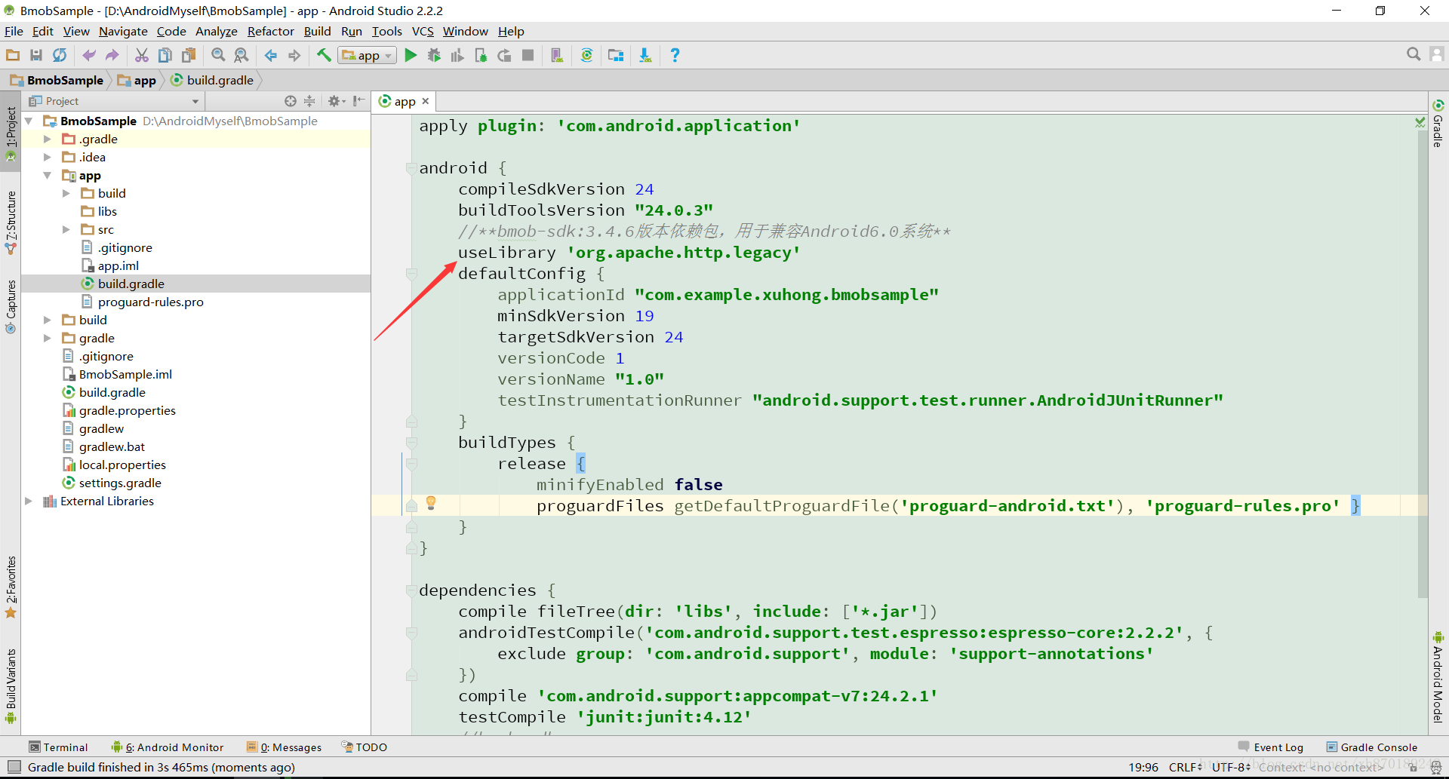1449x779 pixels.
Task: Navigate forward with right arrow icon
Action: [294, 55]
